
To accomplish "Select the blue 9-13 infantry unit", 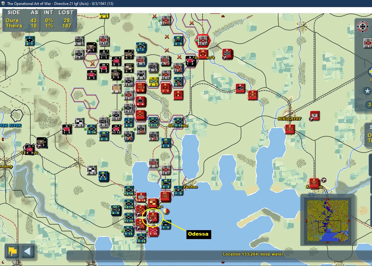I will click(x=141, y=238).
